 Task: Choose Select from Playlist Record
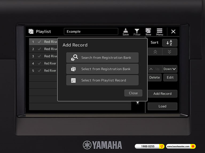pos(102,80)
